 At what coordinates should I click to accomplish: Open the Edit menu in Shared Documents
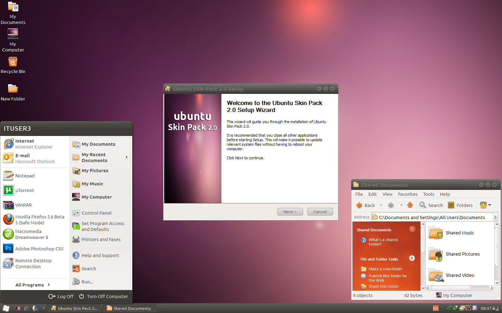(x=372, y=194)
